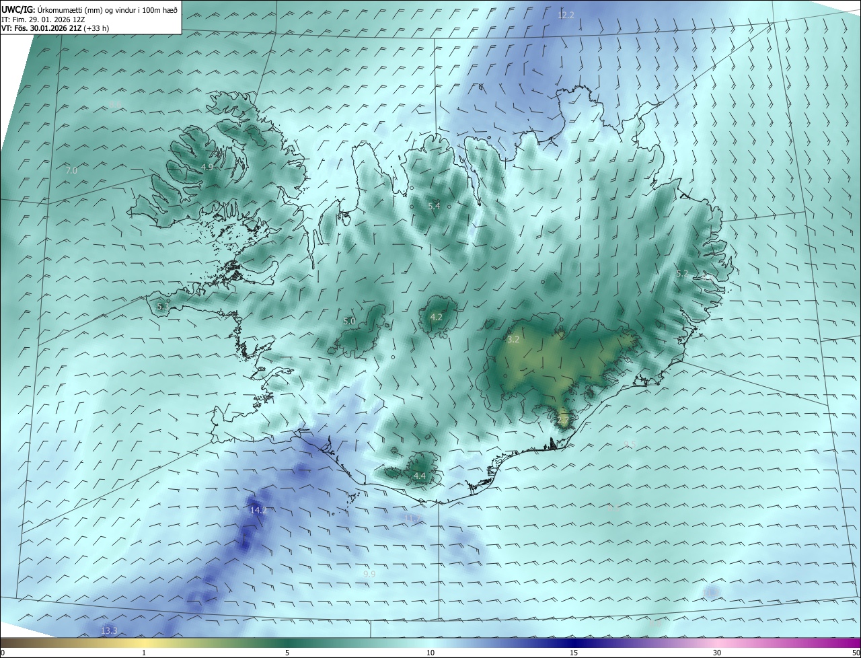
Task: Click the 50 tick on the color scale
Action: (x=856, y=653)
